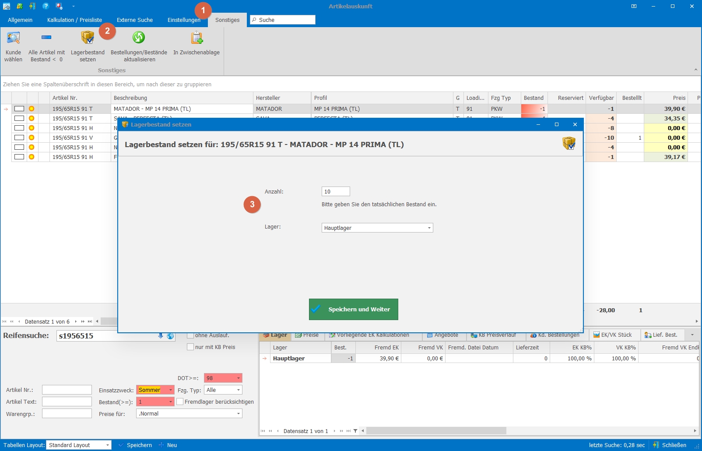Click the exit door icon in title bar
The image size is (702, 451).
[32, 6]
